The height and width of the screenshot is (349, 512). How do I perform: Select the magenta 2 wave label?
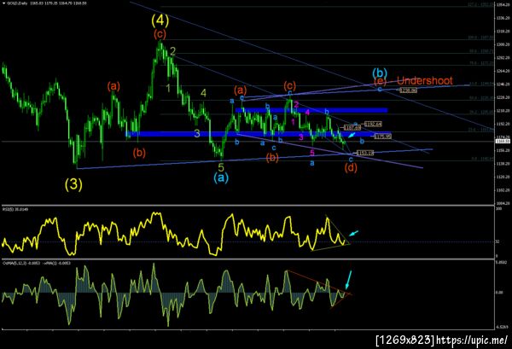296,104
